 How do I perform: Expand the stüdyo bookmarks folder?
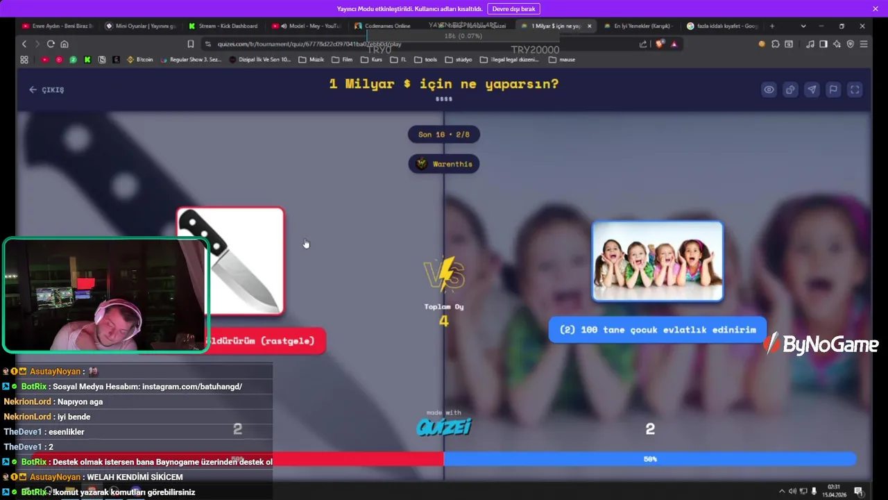coord(459,60)
